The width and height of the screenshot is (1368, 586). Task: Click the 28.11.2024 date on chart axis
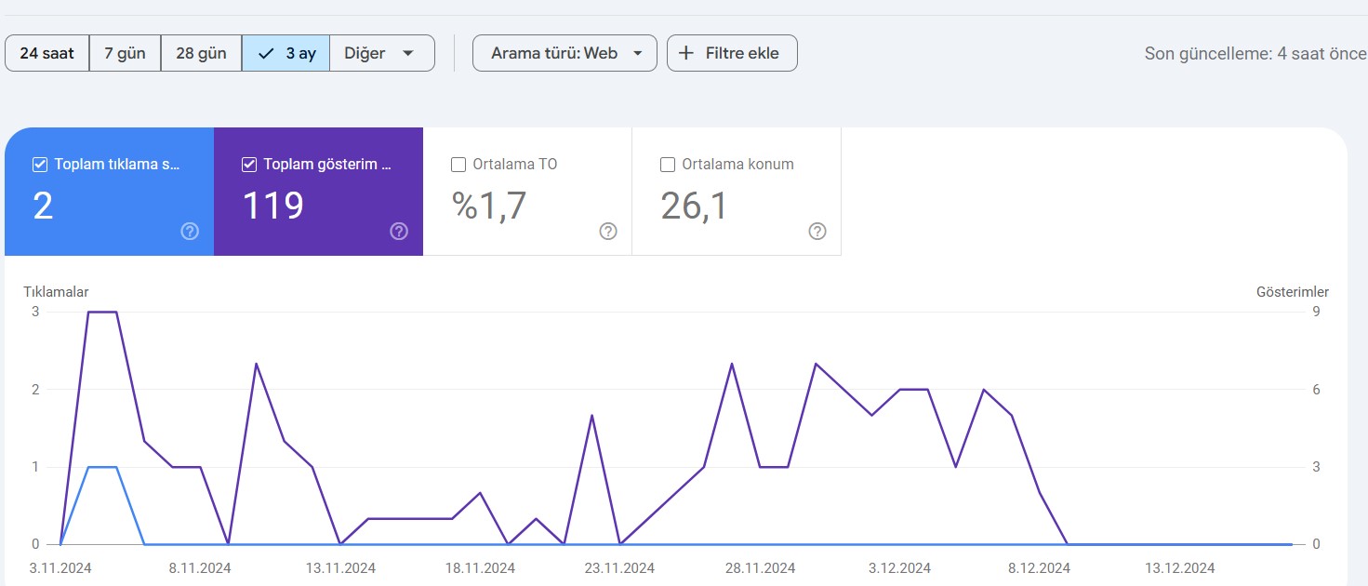point(761,567)
